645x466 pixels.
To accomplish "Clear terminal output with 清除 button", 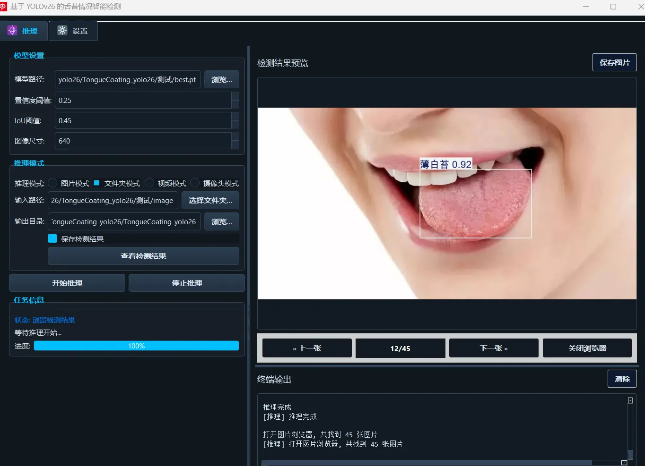I will click(x=622, y=379).
